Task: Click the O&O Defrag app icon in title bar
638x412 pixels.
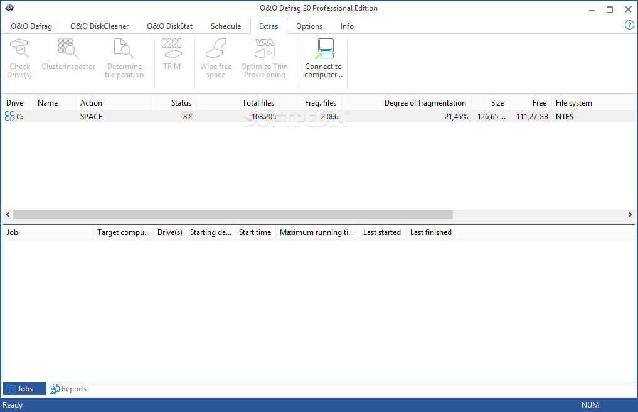Action: click(9, 8)
